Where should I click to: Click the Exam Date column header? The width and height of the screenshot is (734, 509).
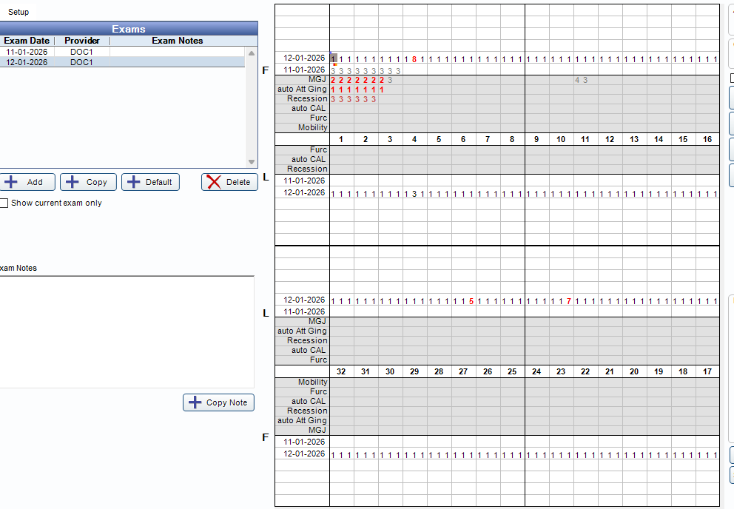(x=27, y=41)
